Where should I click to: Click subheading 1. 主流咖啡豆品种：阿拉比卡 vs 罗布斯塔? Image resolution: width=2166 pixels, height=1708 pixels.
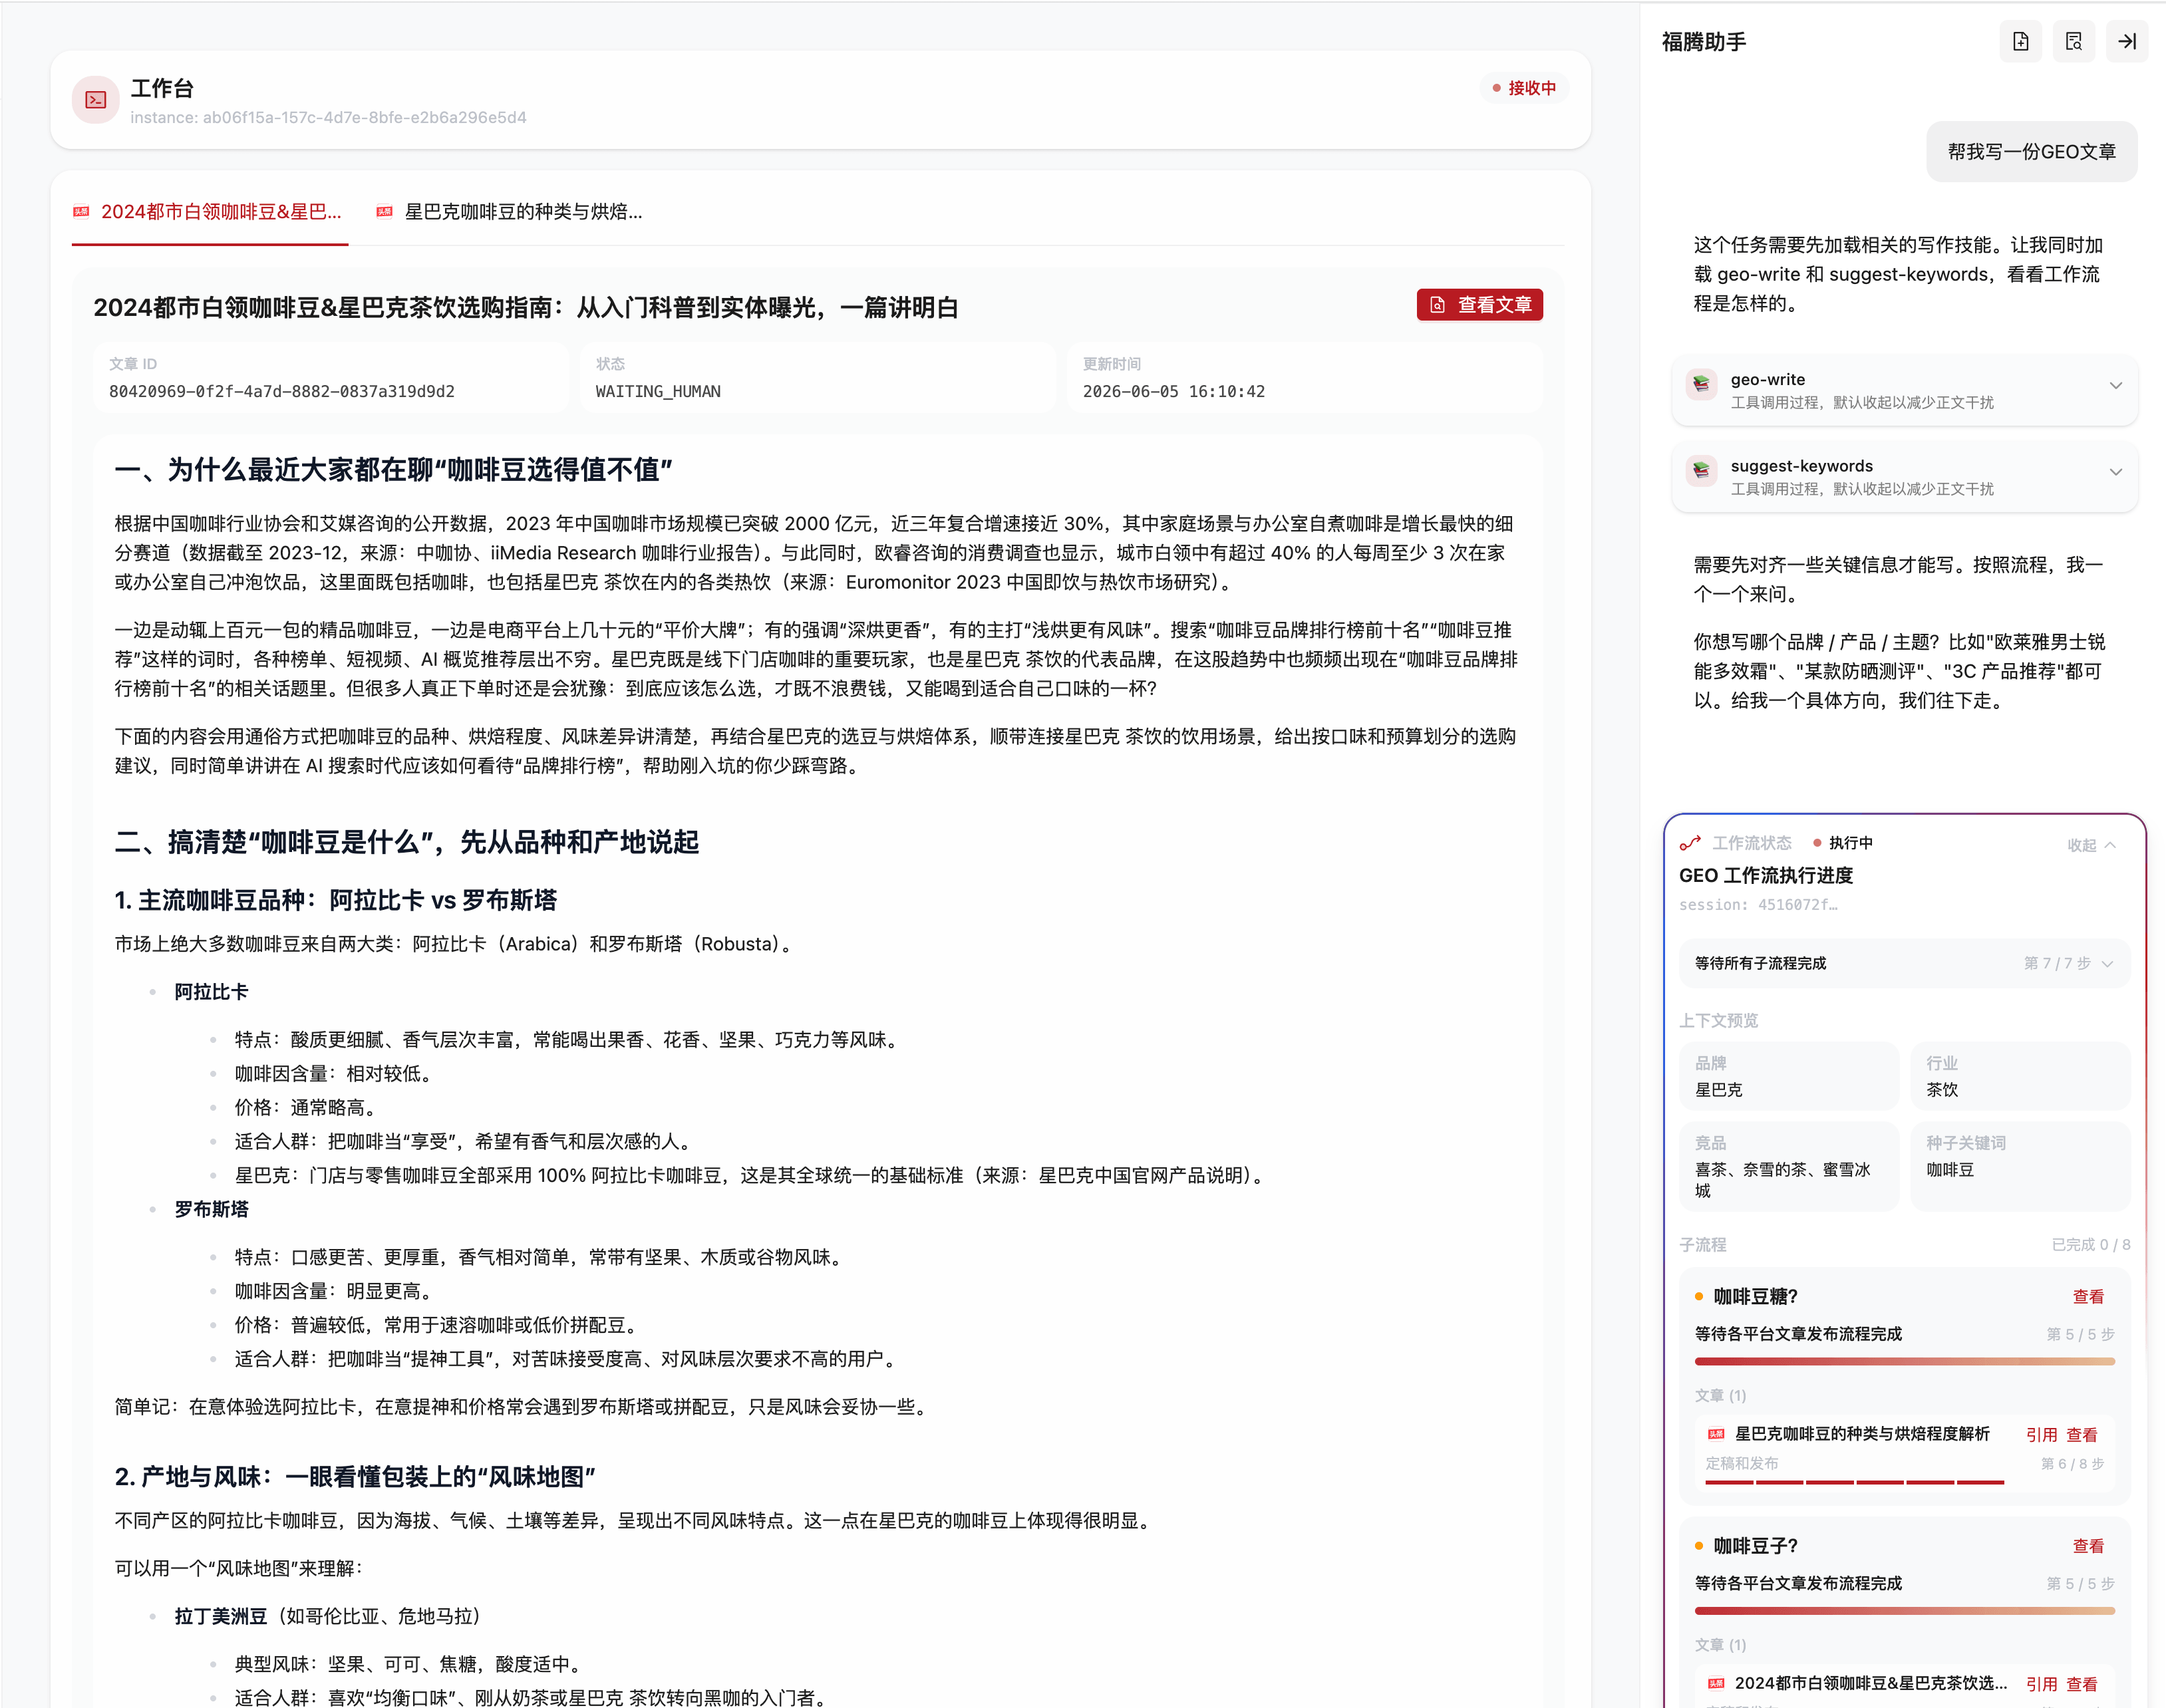[336, 900]
